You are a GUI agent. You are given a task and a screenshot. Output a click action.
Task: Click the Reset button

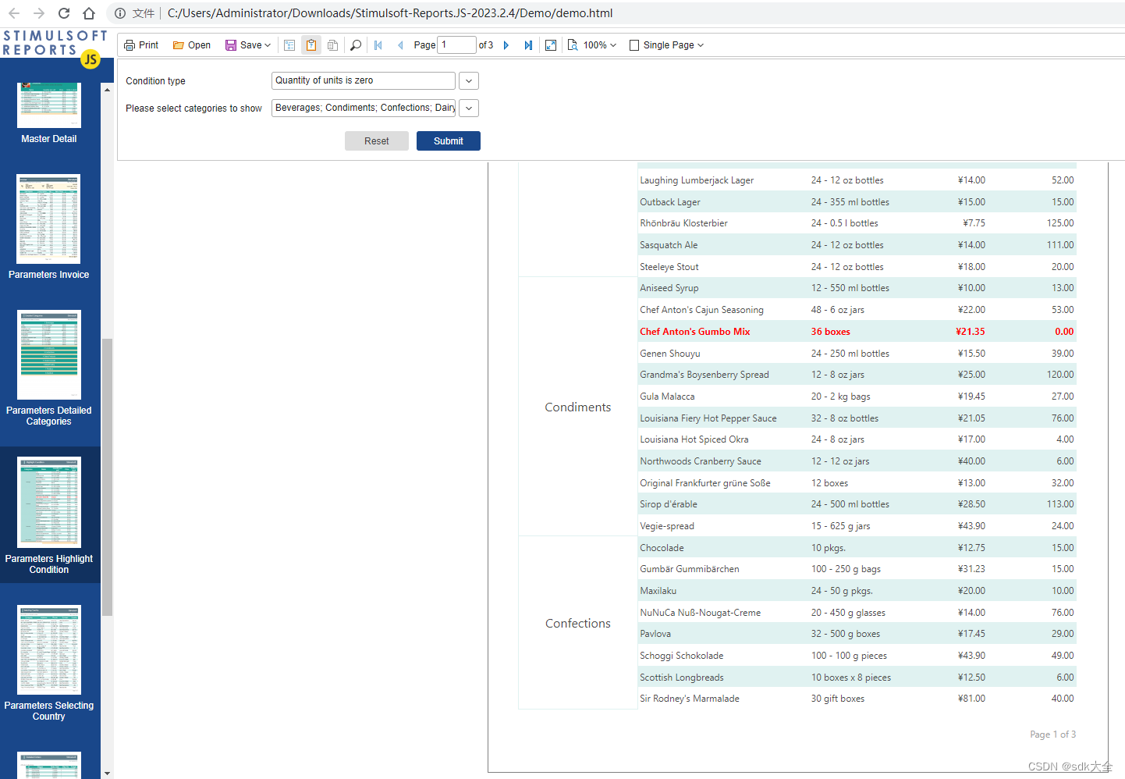click(x=377, y=141)
